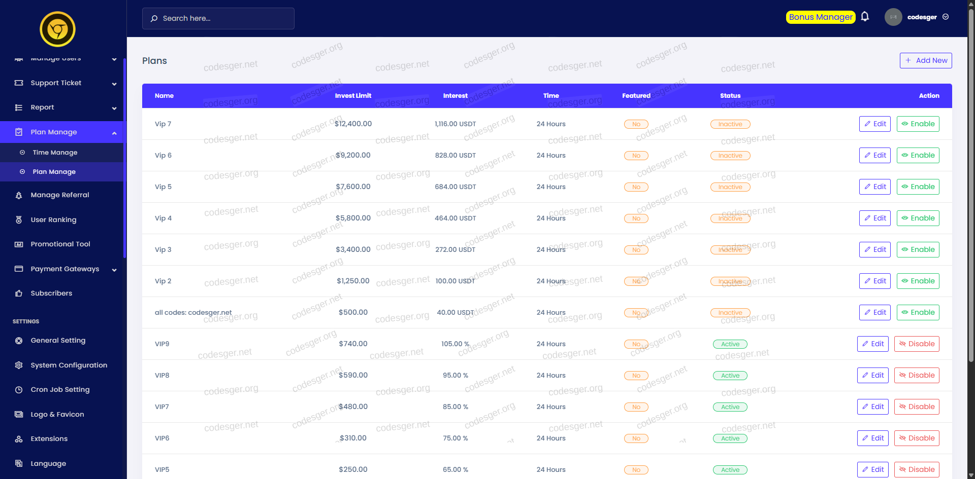Click the Add New plan button

(x=925, y=60)
